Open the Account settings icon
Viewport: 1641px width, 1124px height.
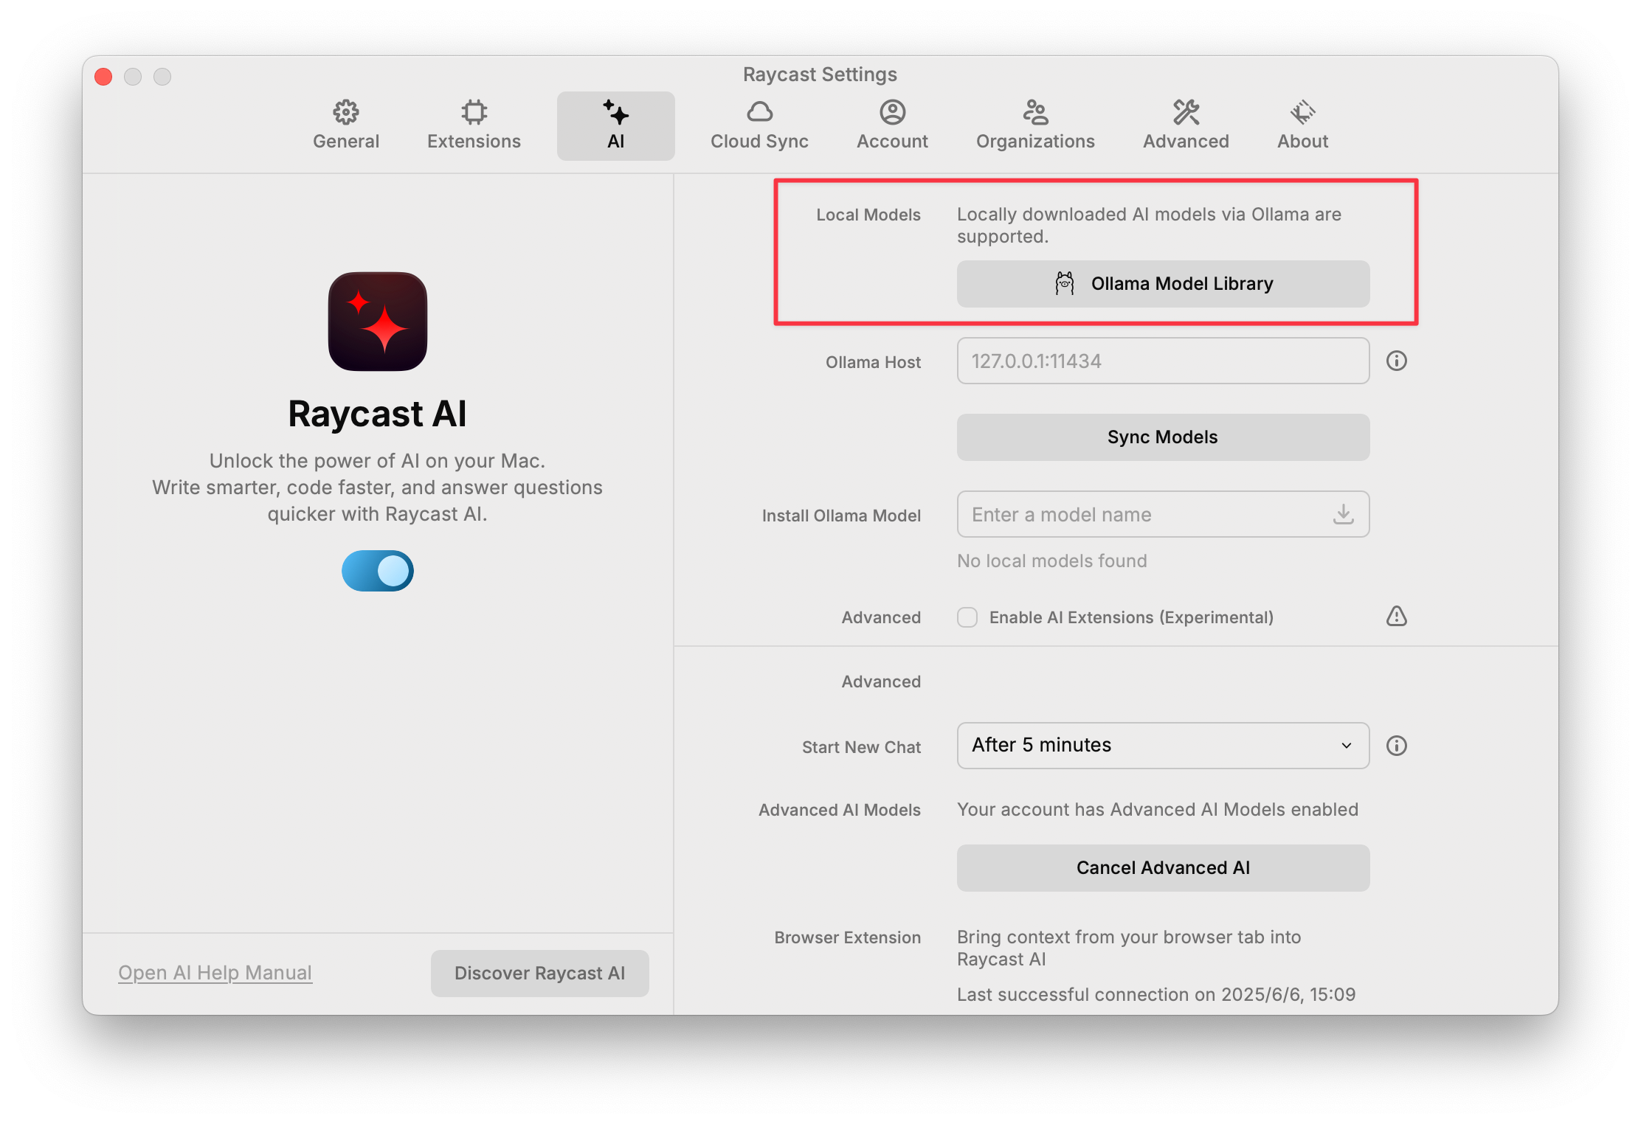coord(891,112)
